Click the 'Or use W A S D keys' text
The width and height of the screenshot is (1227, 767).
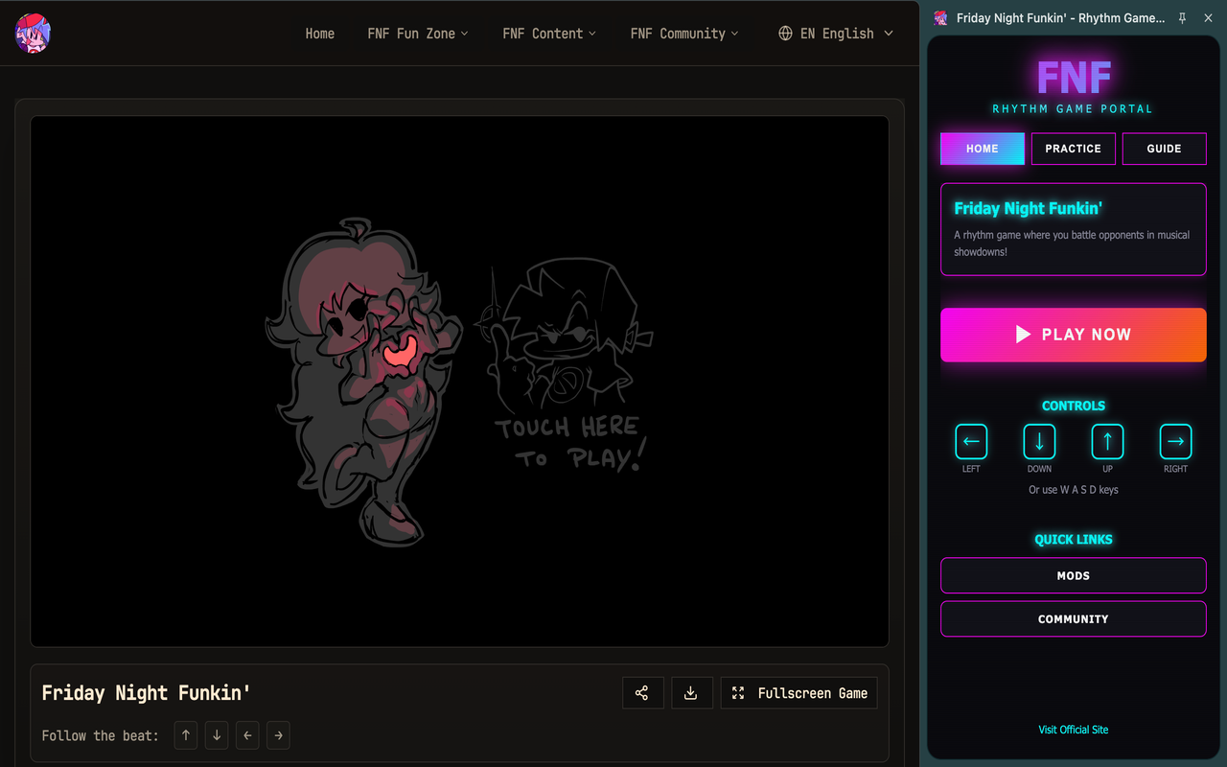coord(1074,490)
